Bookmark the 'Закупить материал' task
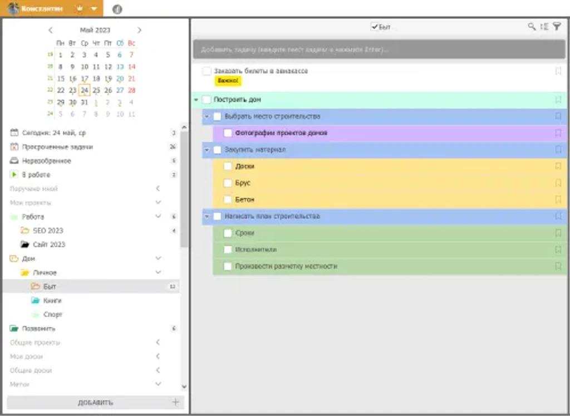This screenshot has height=416, width=570. click(x=558, y=149)
